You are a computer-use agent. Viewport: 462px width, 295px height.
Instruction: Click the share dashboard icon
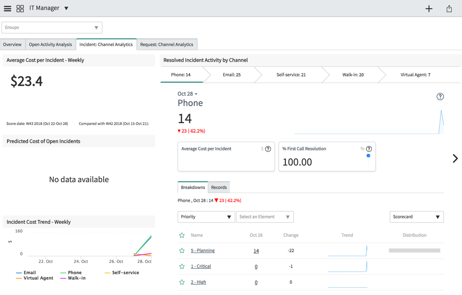[x=449, y=9]
